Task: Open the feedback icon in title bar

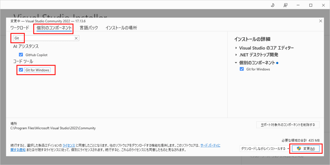Action: tap(285, 5)
